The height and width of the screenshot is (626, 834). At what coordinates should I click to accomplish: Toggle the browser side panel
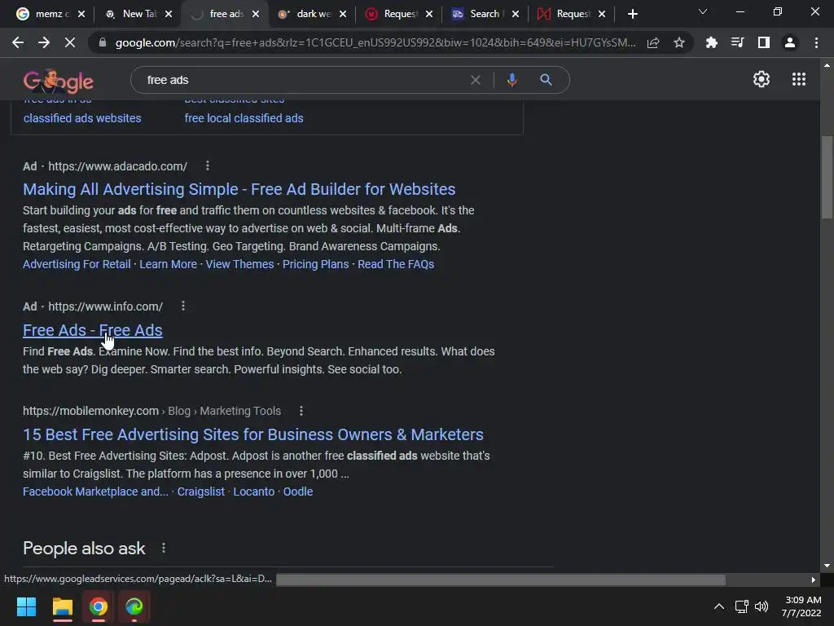pyautogui.click(x=763, y=42)
